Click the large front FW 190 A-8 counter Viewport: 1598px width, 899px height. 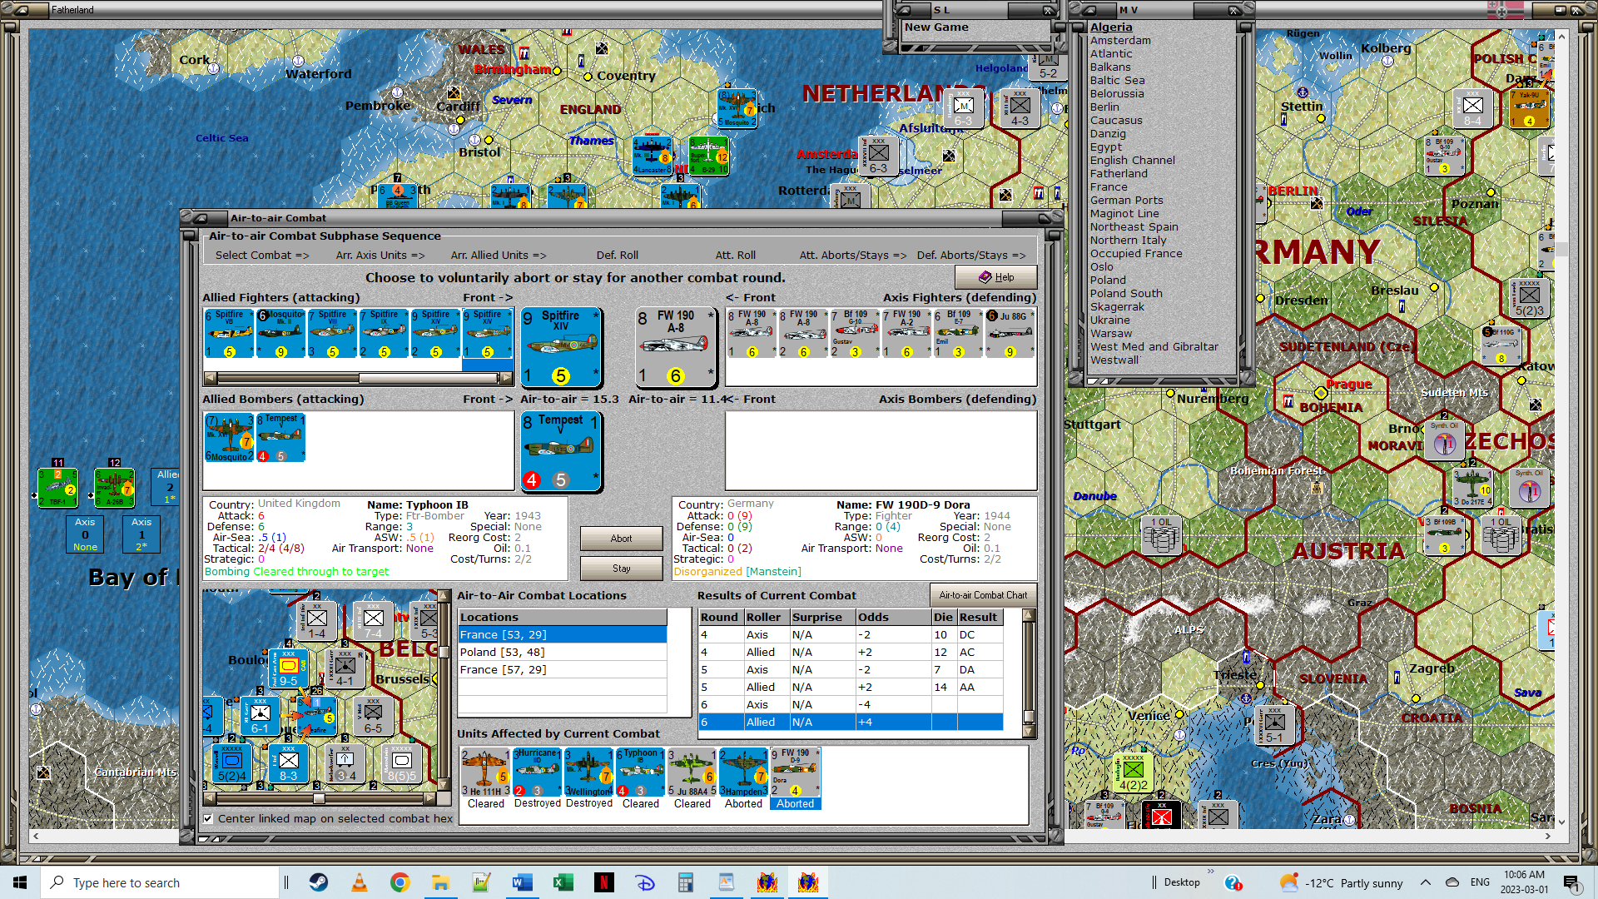tap(676, 347)
